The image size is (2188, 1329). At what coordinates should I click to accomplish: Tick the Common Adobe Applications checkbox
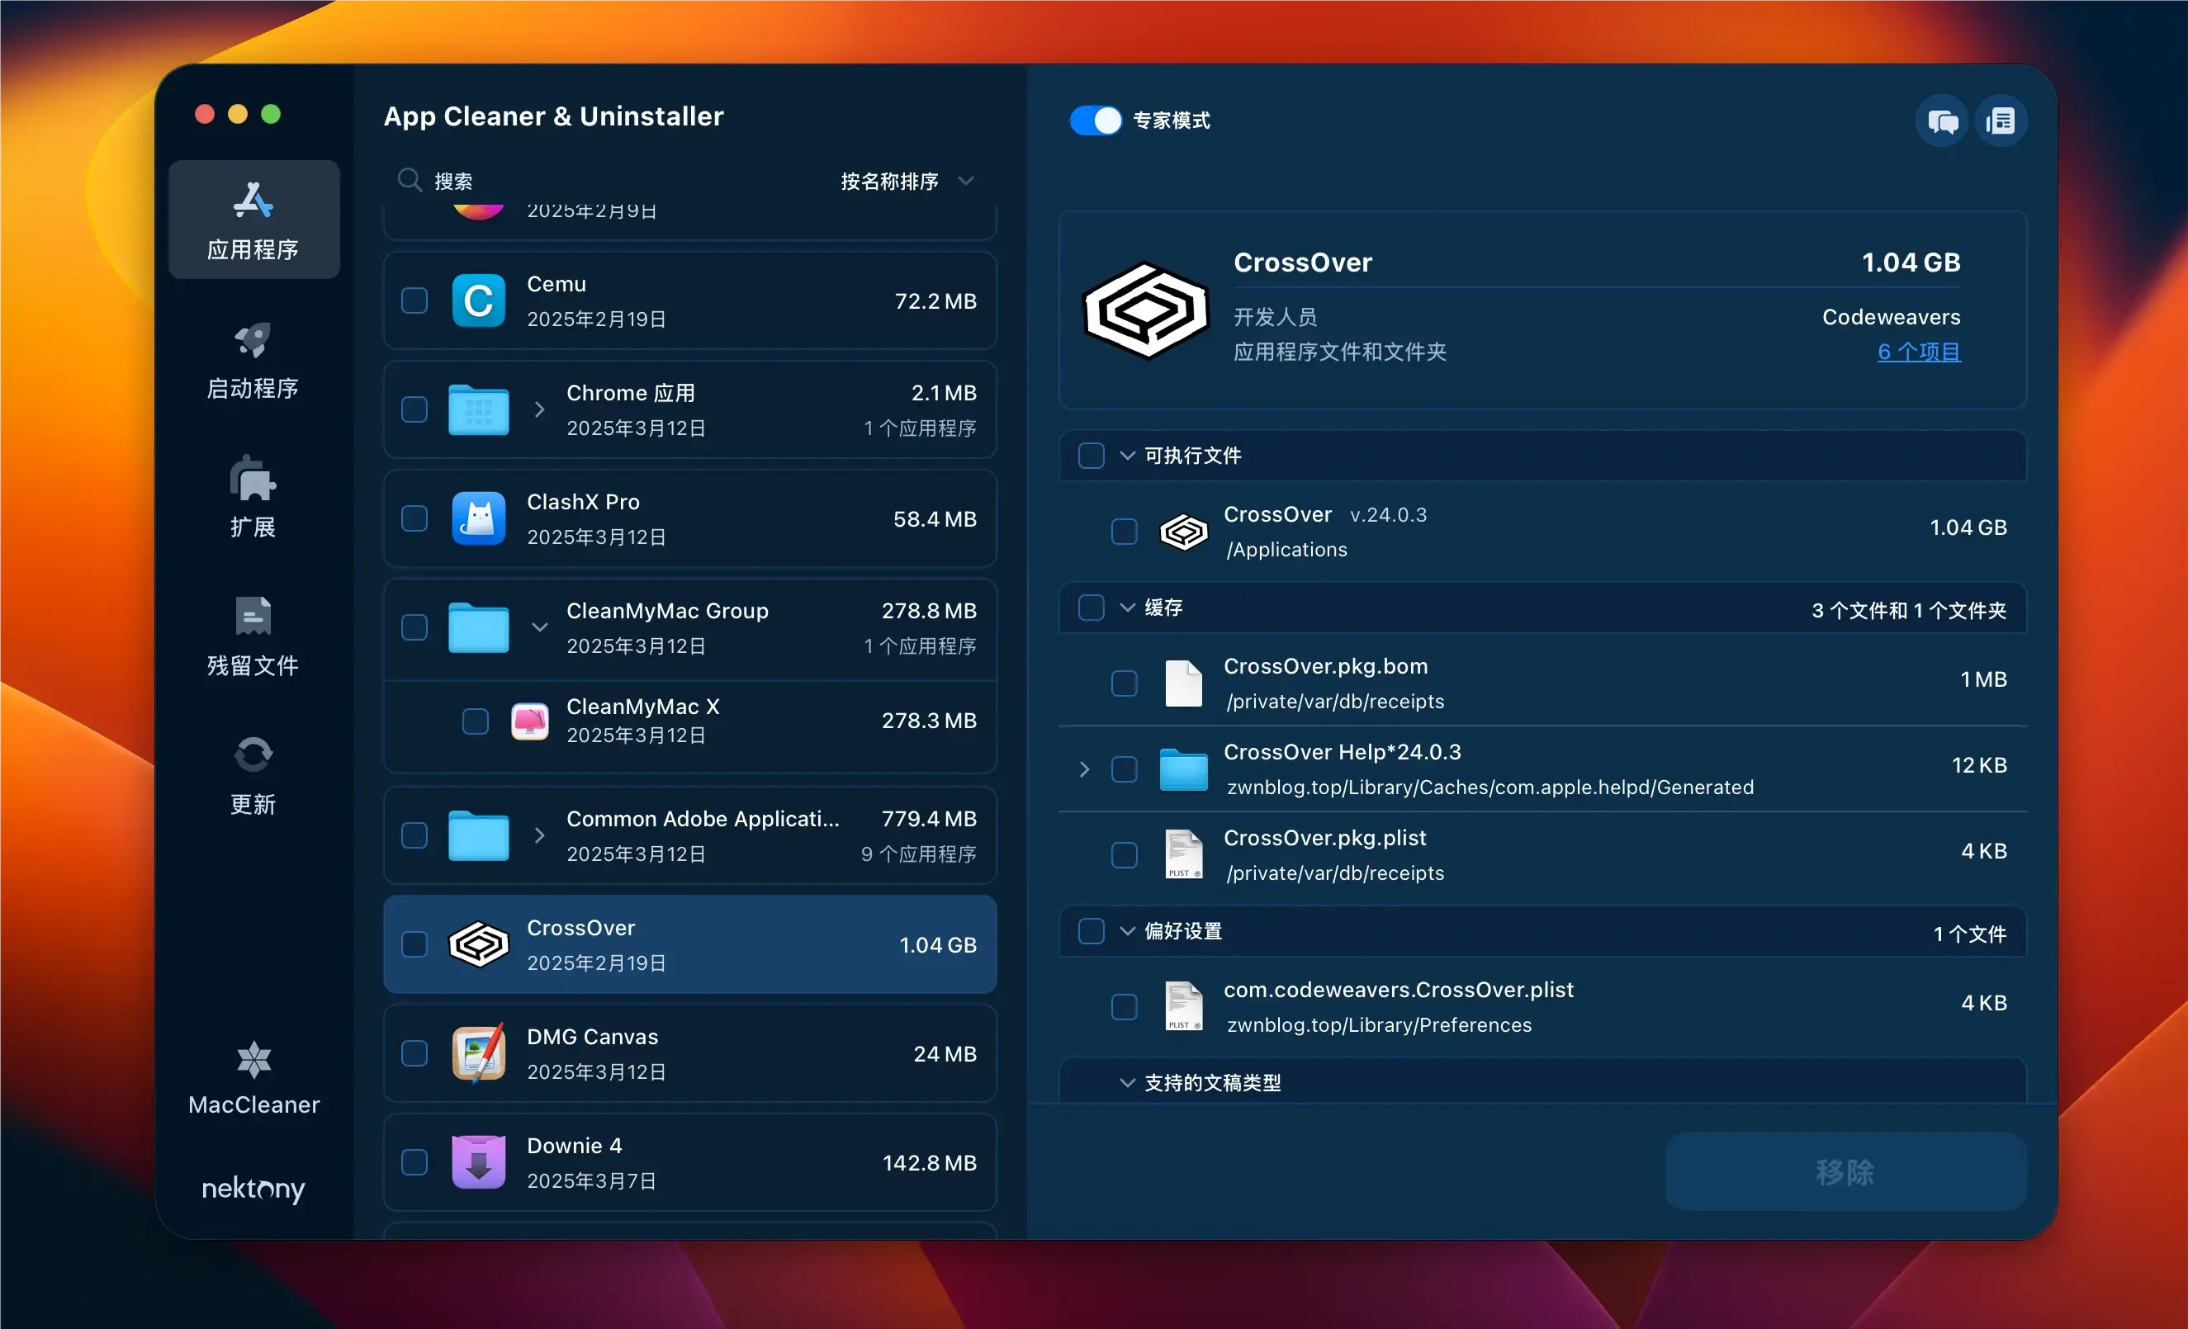(x=414, y=835)
